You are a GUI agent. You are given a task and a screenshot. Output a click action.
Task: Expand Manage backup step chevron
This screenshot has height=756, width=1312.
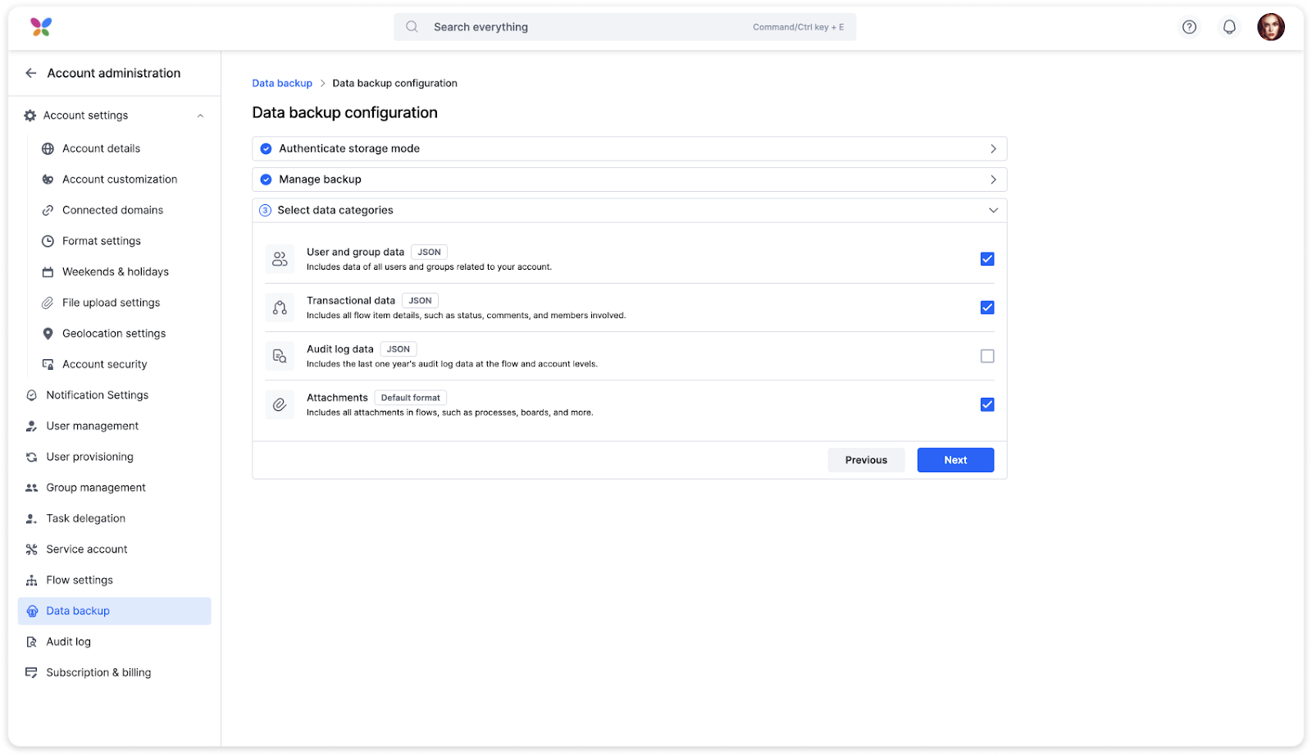993,180
